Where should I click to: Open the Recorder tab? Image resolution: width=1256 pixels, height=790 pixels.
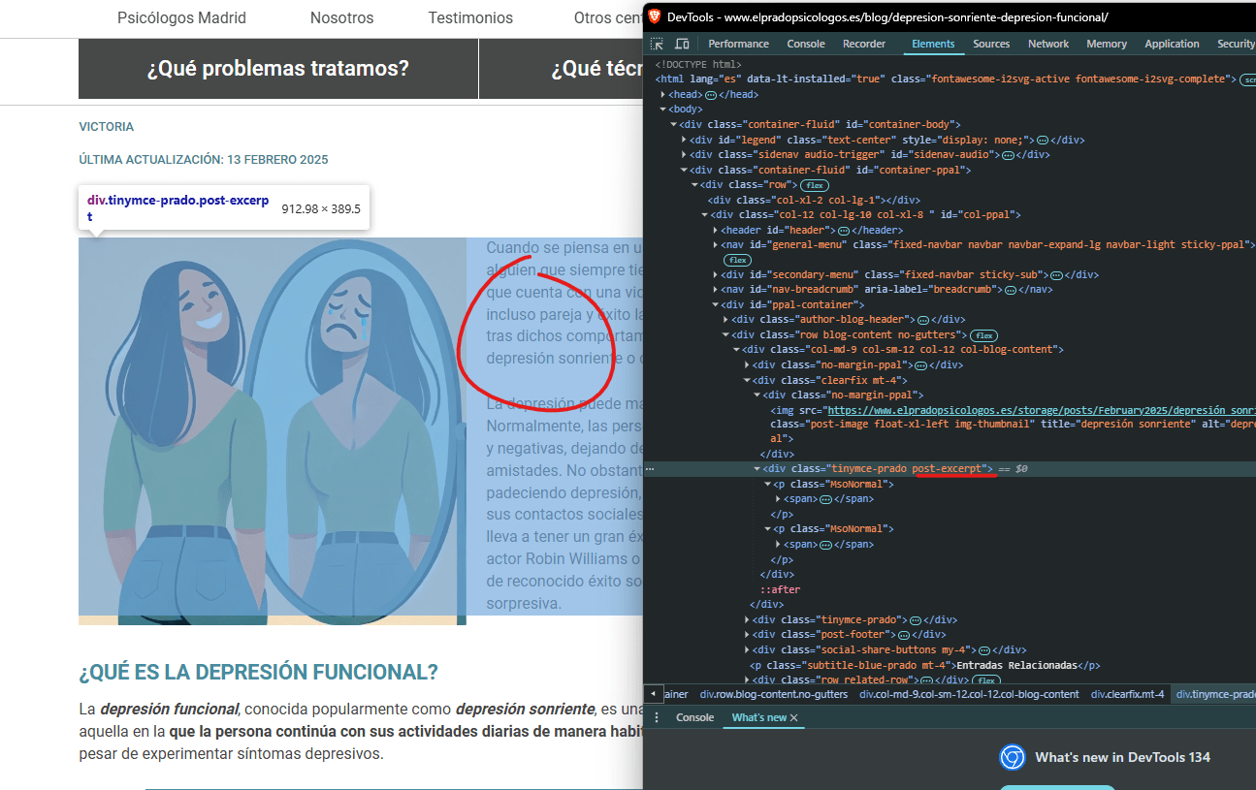coord(864,44)
